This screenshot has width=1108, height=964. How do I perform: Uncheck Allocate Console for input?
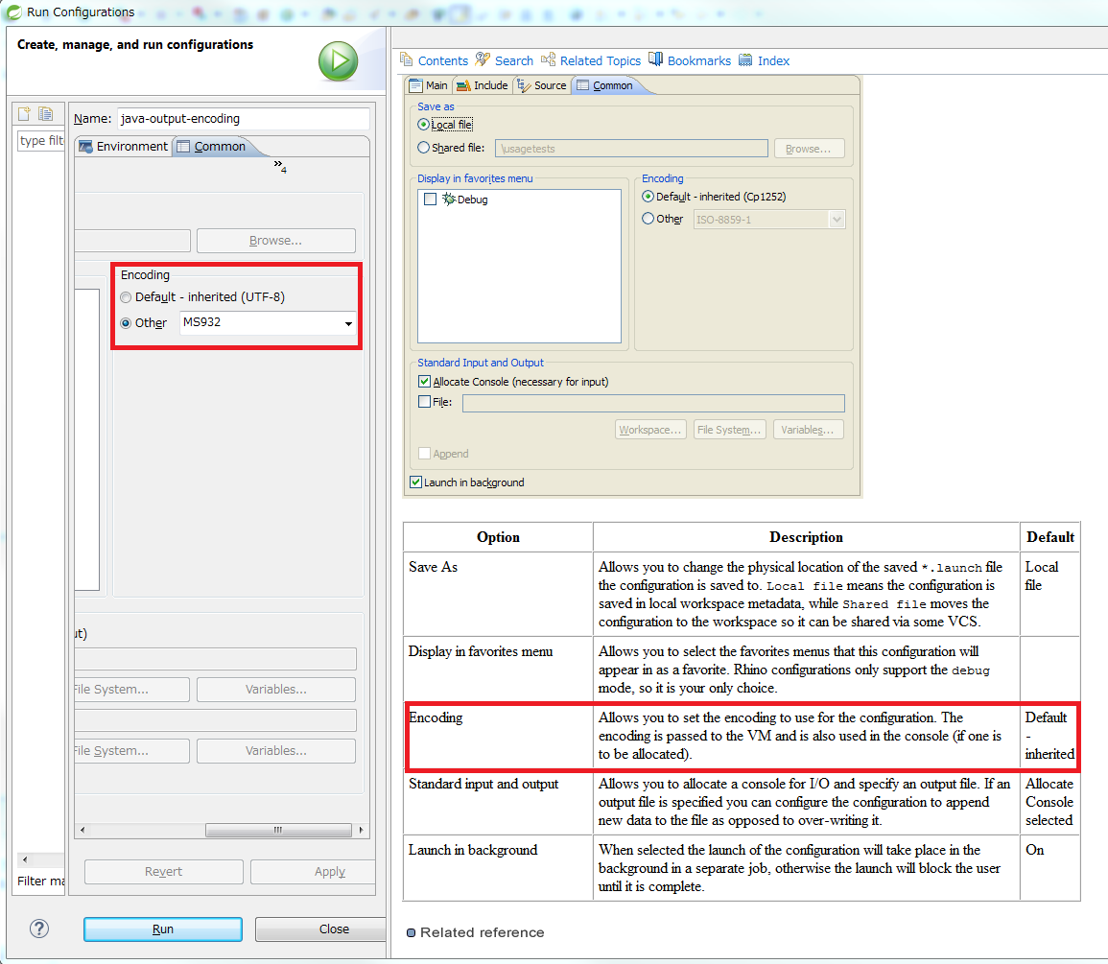[424, 381]
